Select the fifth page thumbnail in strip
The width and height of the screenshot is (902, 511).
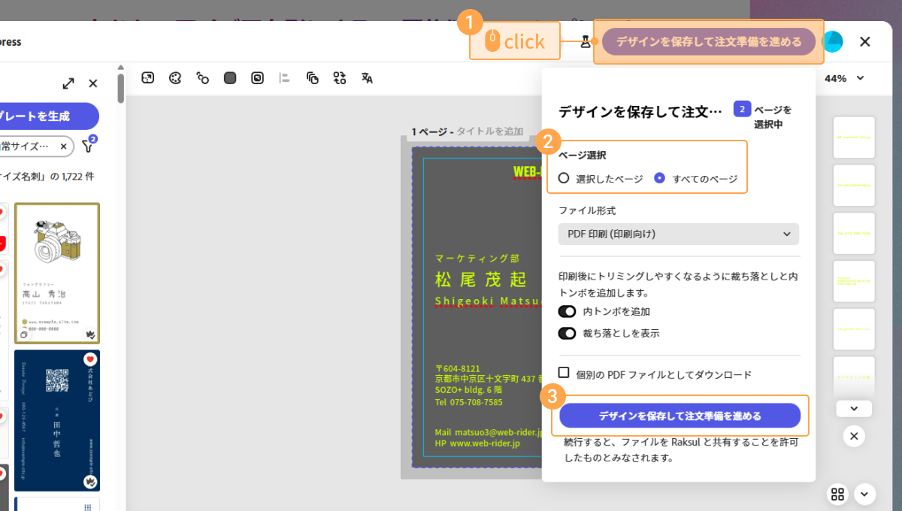tap(854, 329)
